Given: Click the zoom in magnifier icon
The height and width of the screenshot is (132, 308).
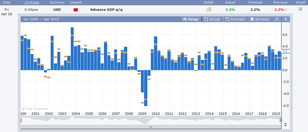Looking at the screenshot, I should (277, 19).
